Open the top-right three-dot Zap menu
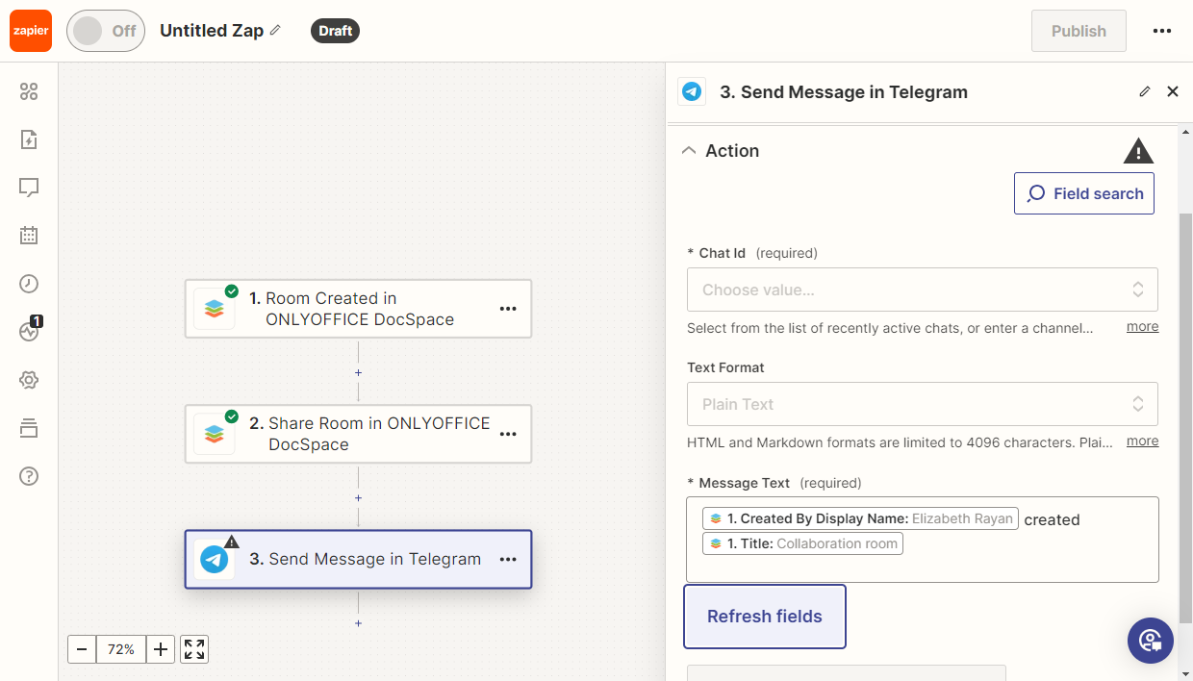 [x=1162, y=31]
